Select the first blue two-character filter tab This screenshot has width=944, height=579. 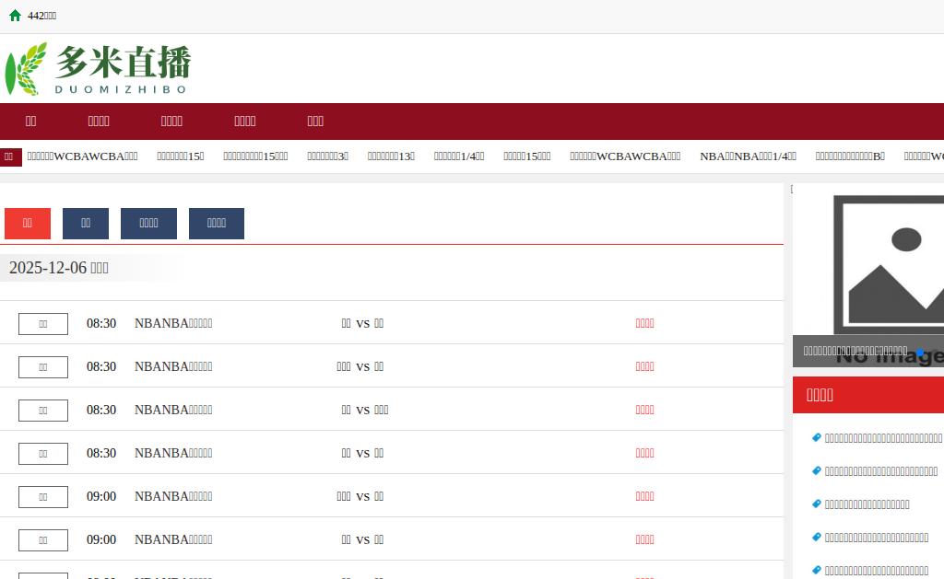click(x=86, y=223)
